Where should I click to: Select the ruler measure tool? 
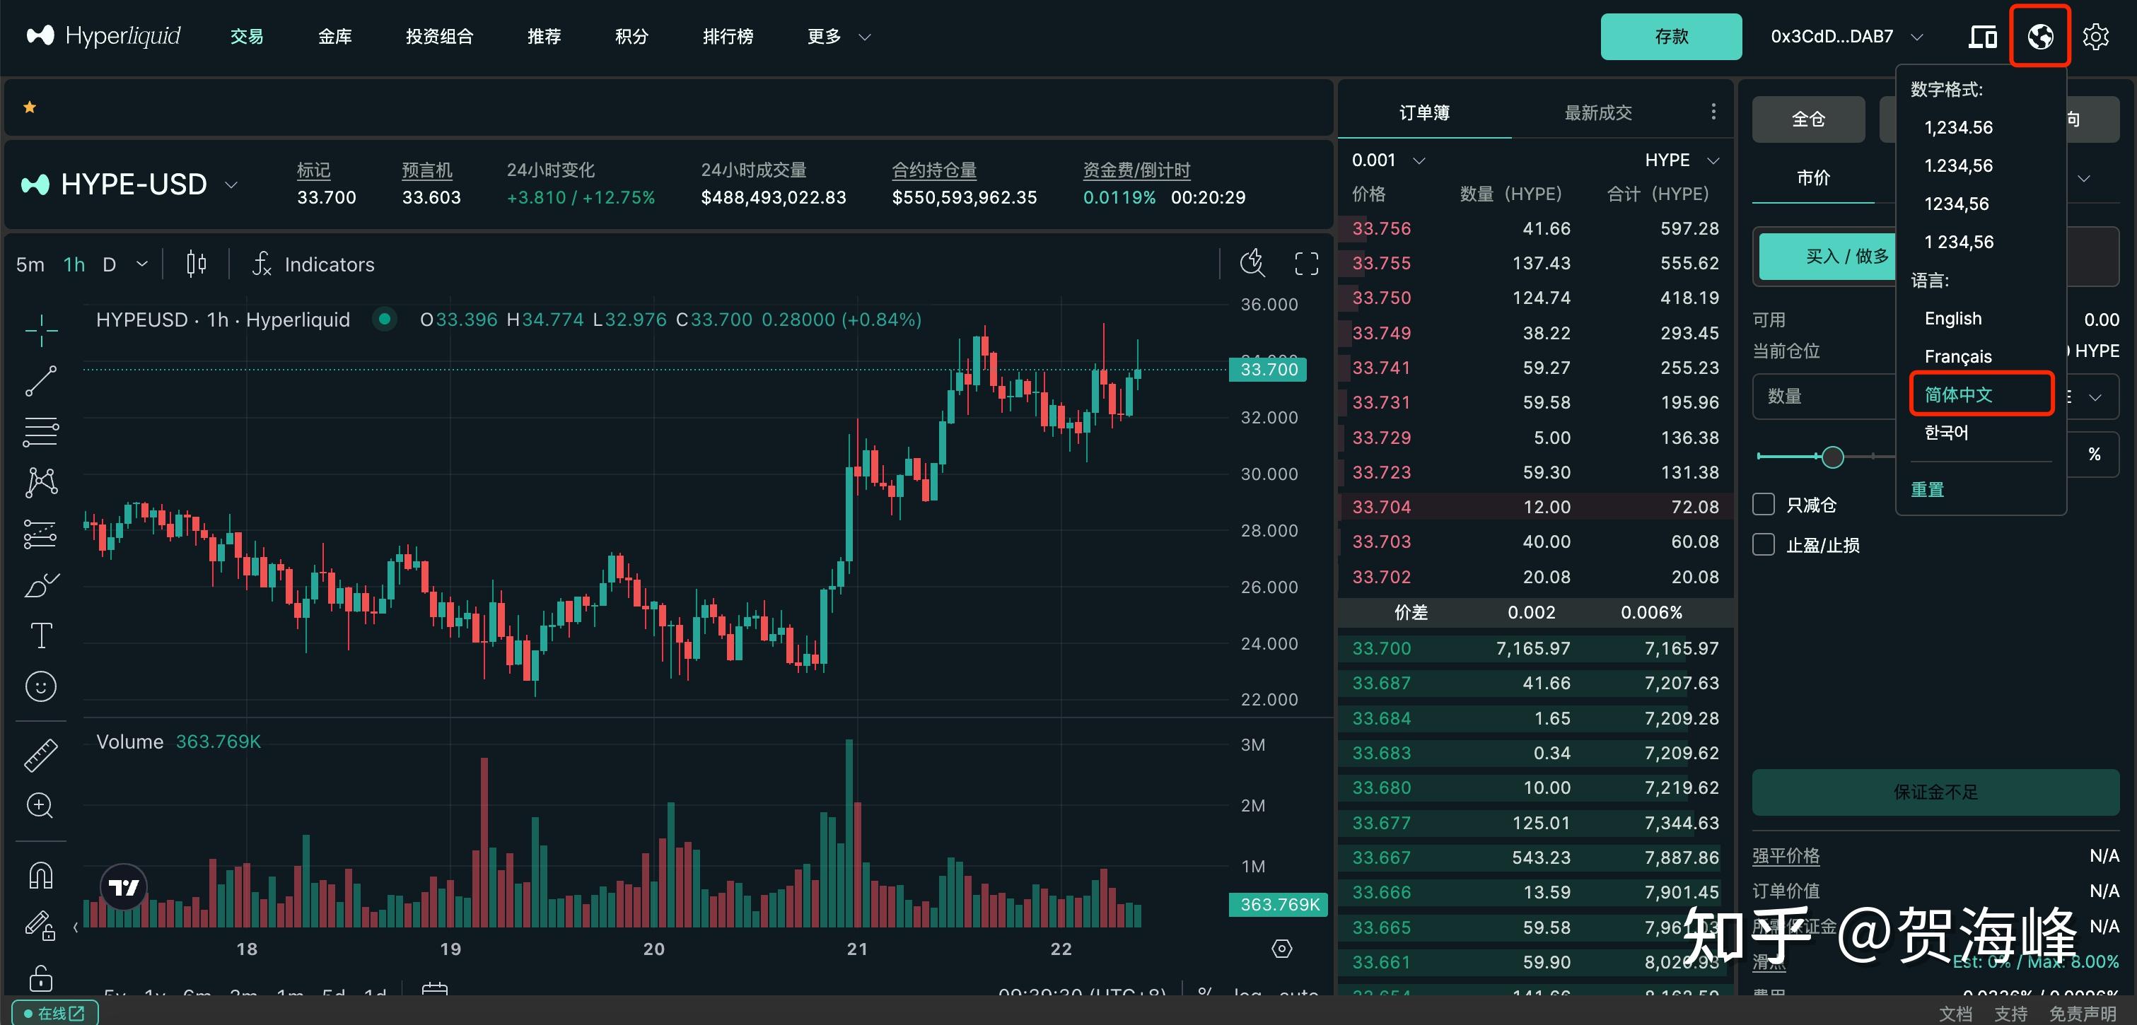[40, 755]
